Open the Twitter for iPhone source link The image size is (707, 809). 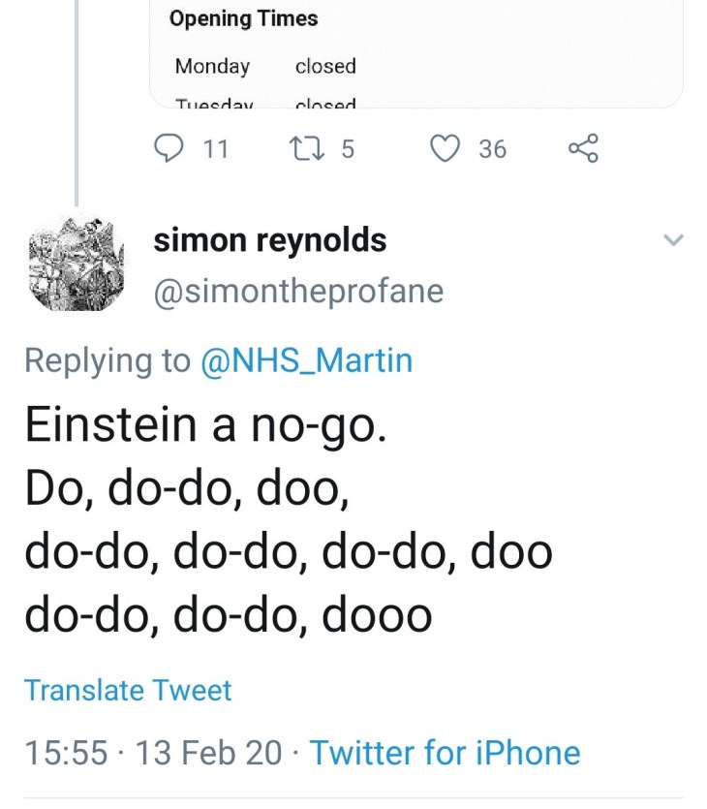[444, 753]
